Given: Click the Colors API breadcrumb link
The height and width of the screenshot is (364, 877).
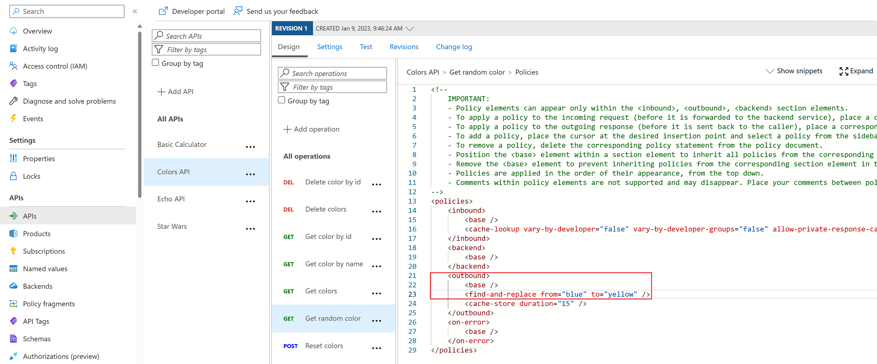Looking at the screenshot, I should coord(422,72).
